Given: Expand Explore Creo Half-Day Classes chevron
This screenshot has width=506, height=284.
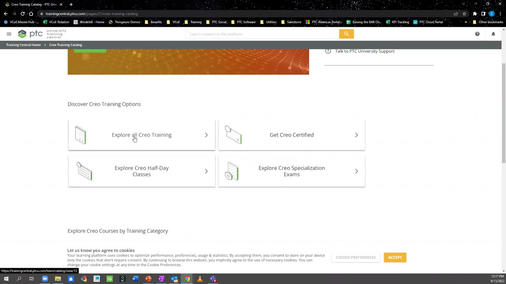Looking at the screenshot, I should click(206, 171).
